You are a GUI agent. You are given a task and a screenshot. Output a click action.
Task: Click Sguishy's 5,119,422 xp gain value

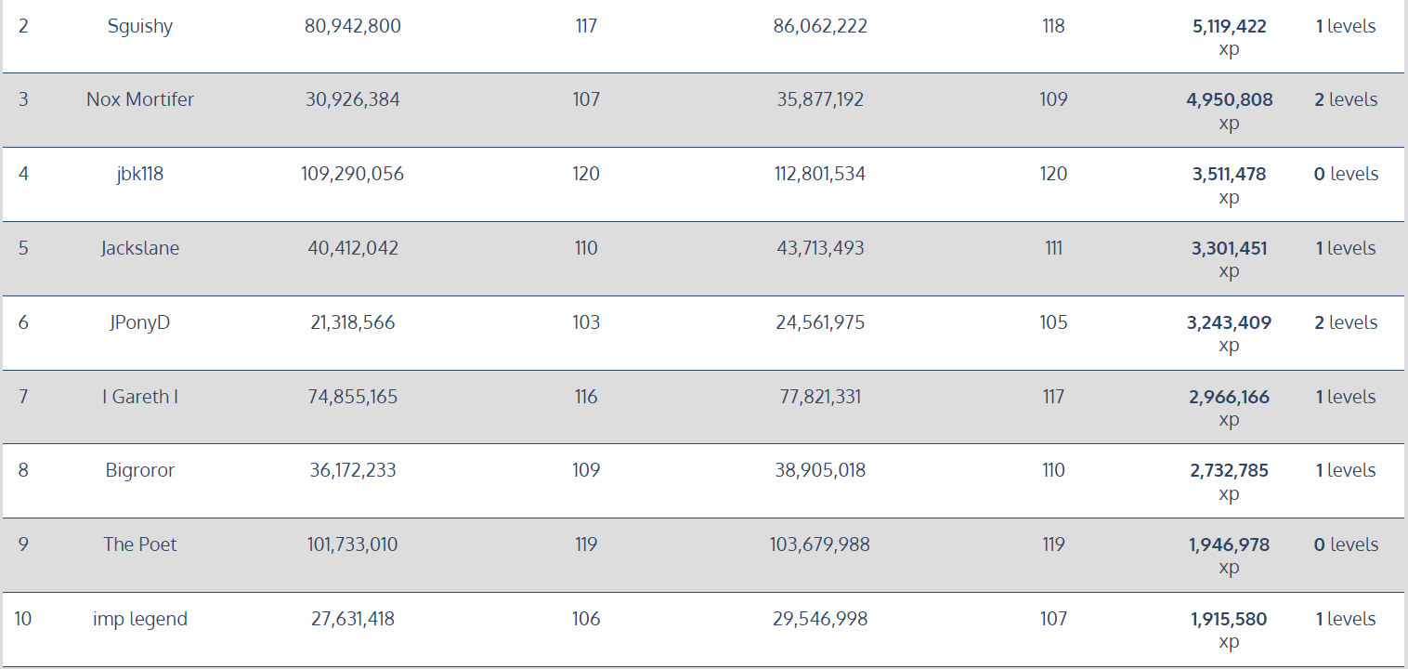(x=1230, y=37)
